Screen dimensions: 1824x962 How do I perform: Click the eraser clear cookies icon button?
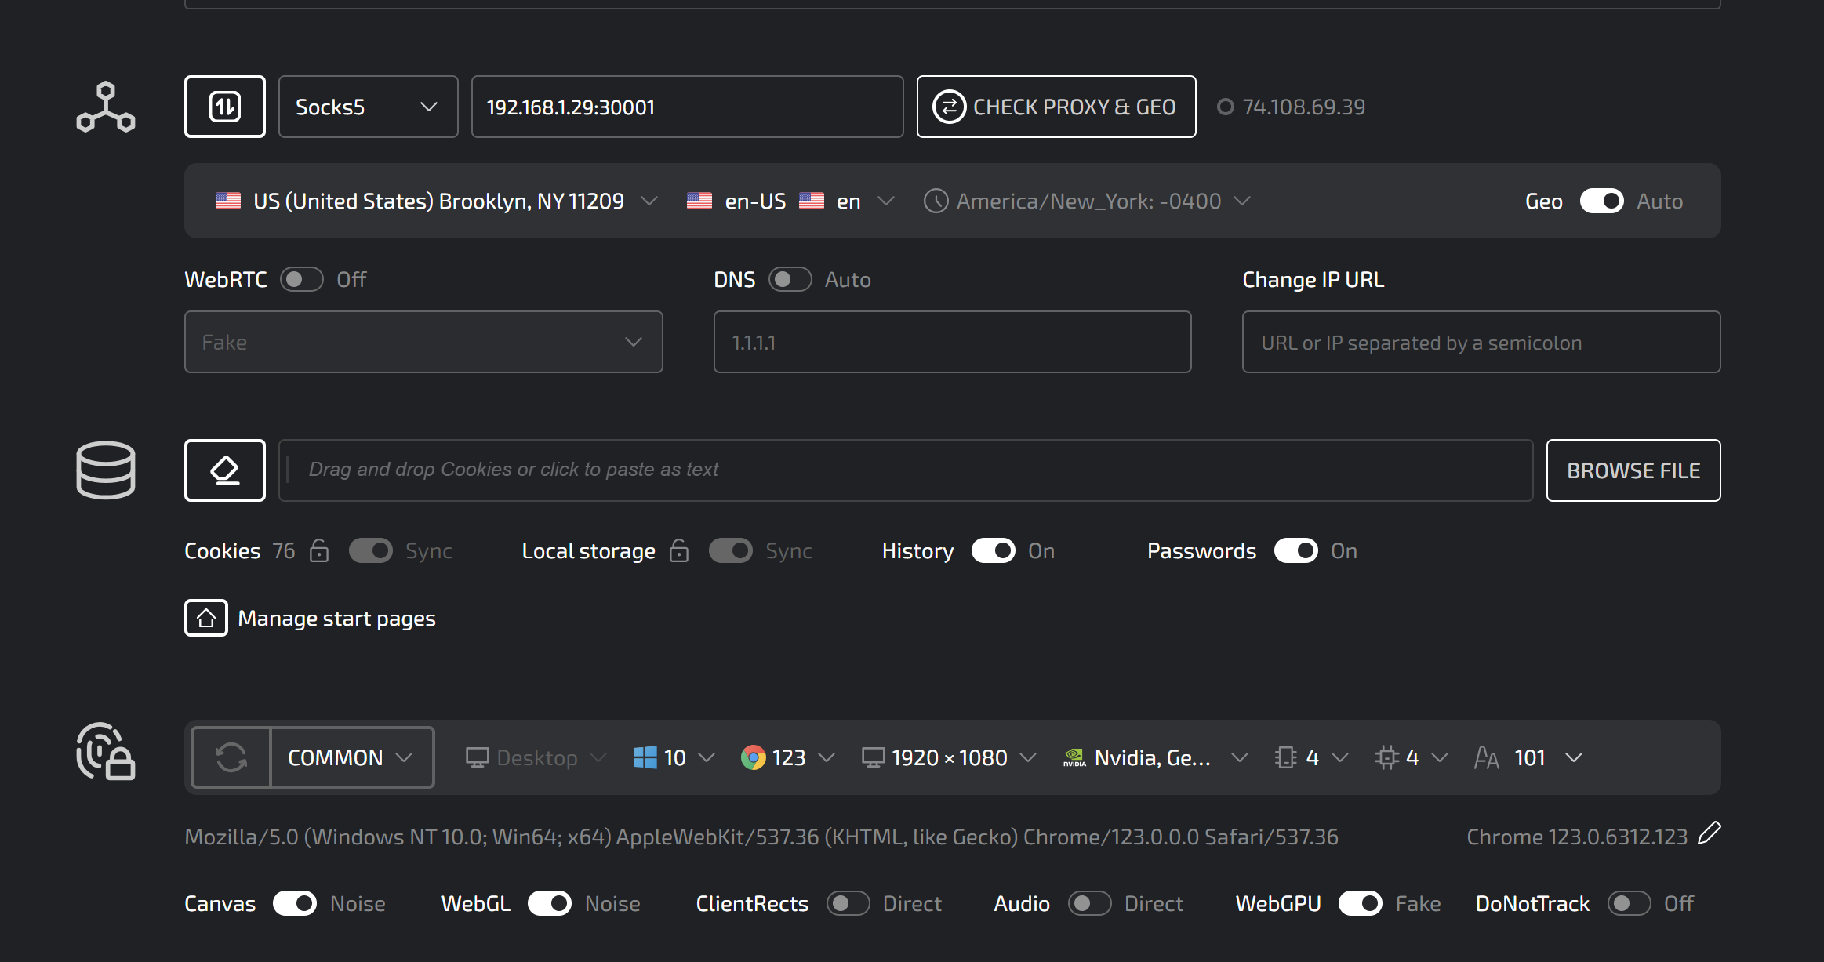pos(224,470)
